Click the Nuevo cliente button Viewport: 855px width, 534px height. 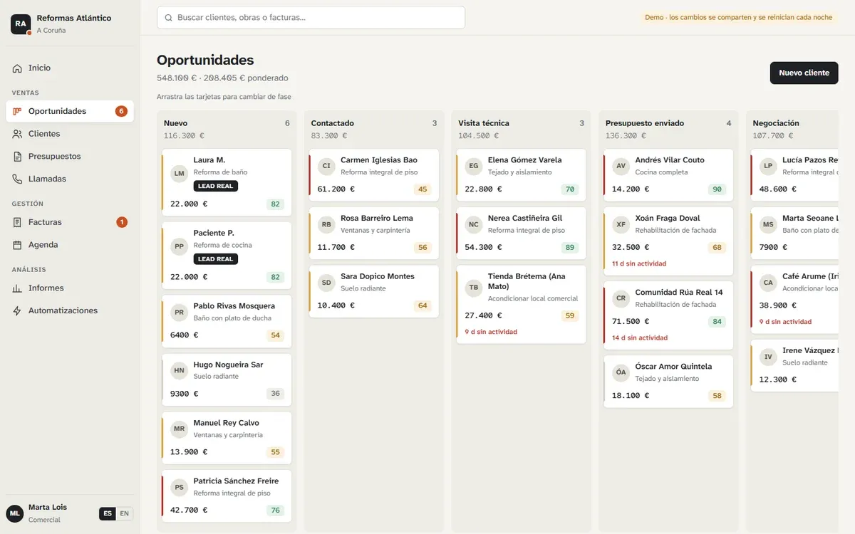pyautogui.click(x=804, y=73)
